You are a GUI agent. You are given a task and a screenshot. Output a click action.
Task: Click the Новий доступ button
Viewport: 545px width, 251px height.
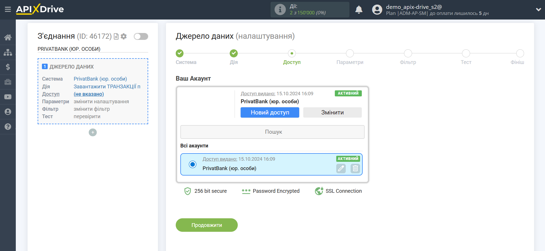270,112
